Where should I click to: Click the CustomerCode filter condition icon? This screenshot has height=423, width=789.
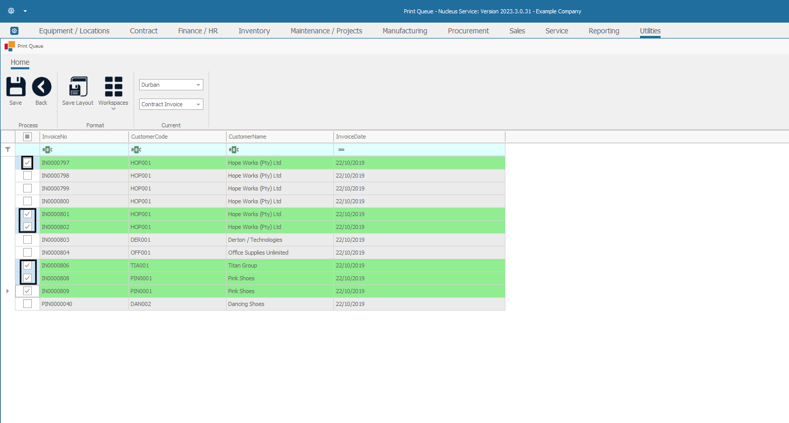[x=136, y=149]
